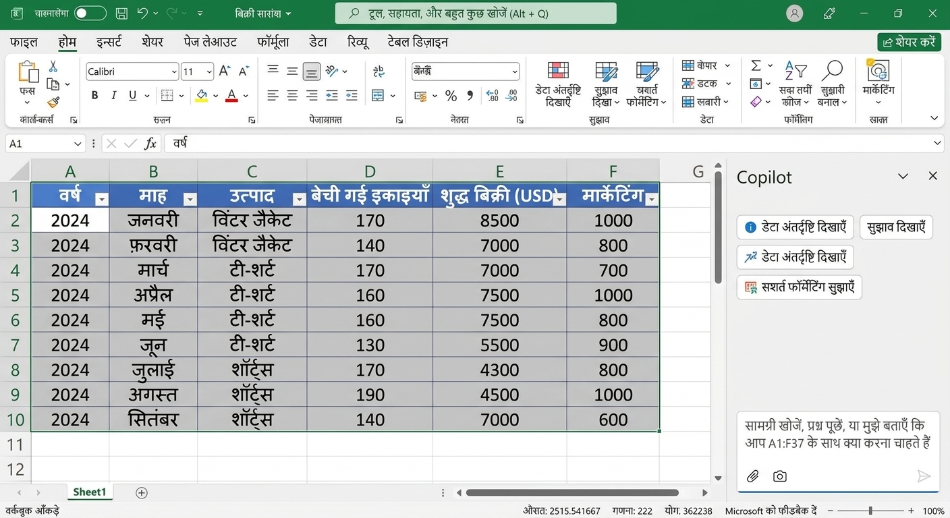The width and height of the screenshot is (950, 518).
Task: Open the Sort and Filter A-Z icon
Action: tap(796, 71)
